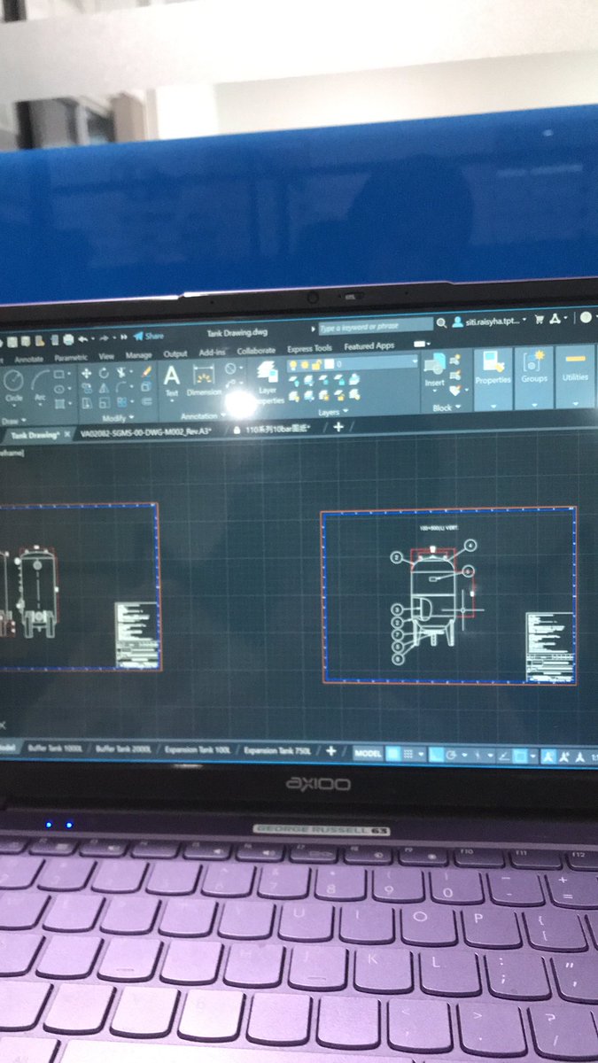Open the Insert block dropdown arrow
The image size is (598, 1063).
click(x=435, y=391)
